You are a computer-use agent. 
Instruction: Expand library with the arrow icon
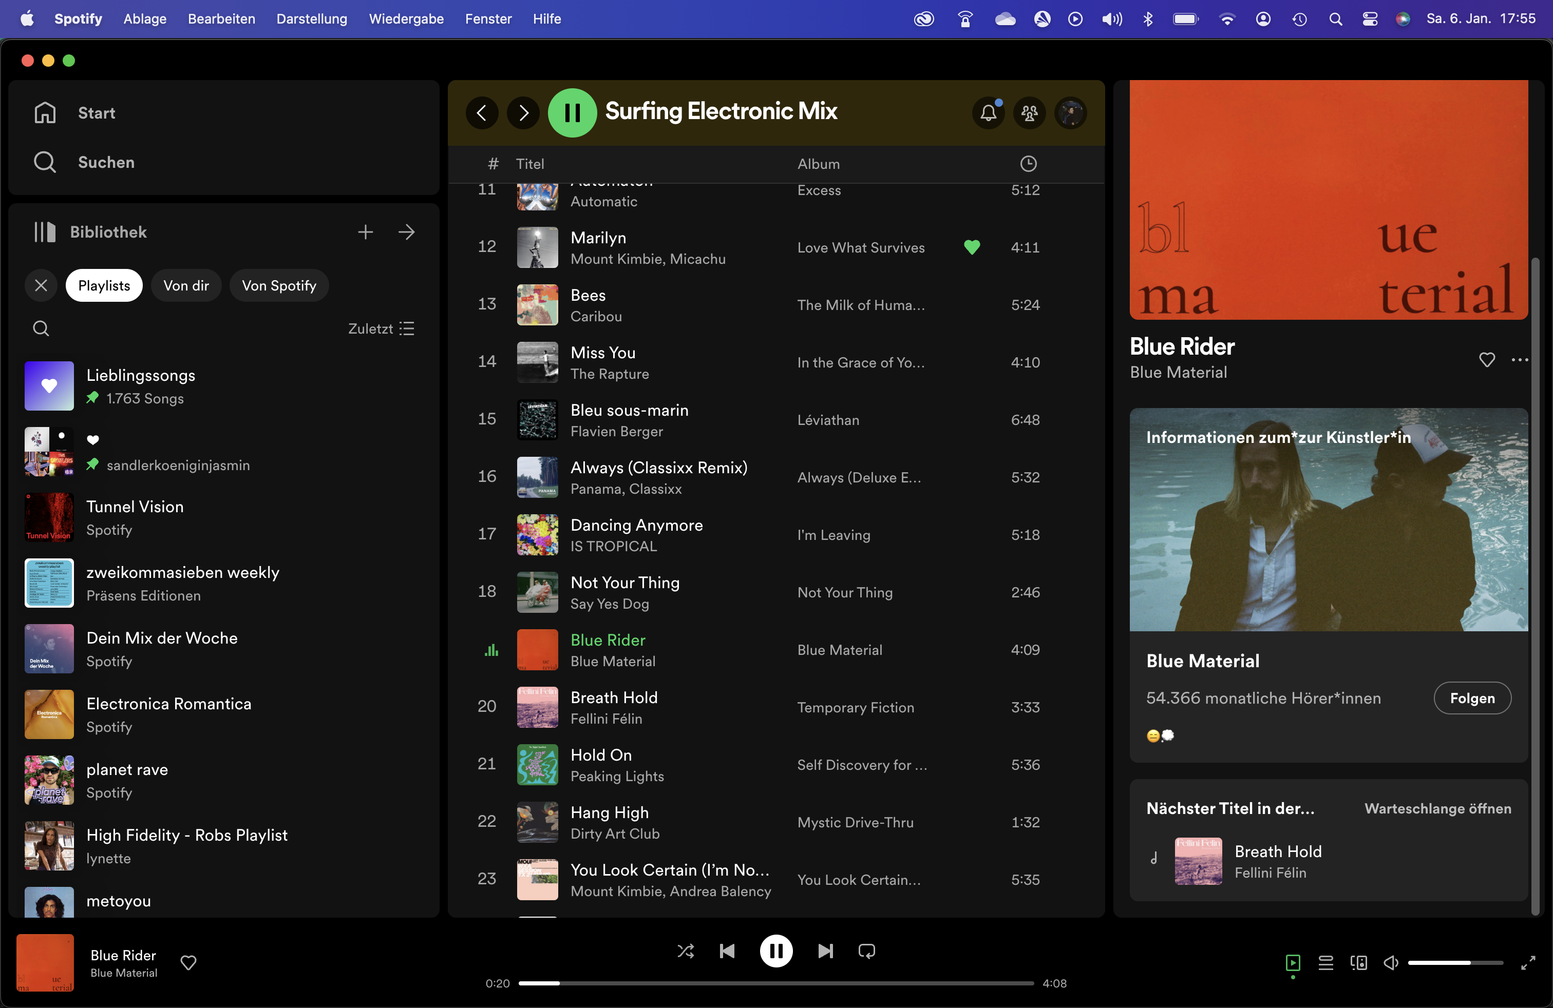click(x=407, y=232)
